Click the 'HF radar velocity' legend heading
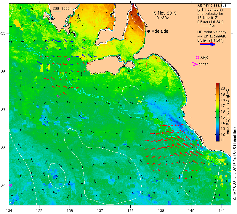237x214 pixels. point(212,32)
